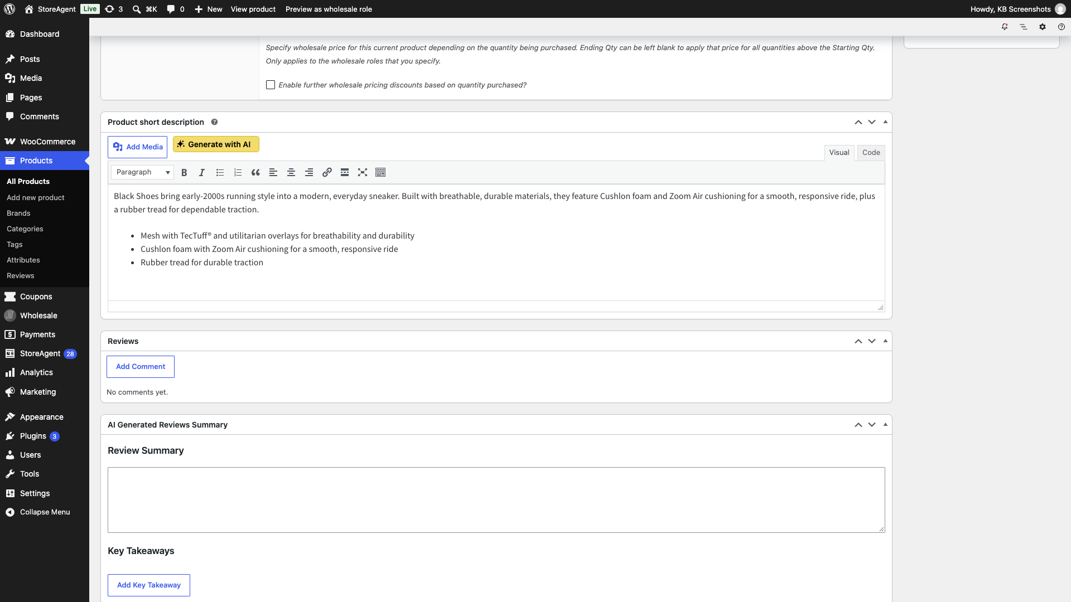This screenshot has height=602, width=1071.
Task: Align text right in the editor
Action: pyautogui.click(x=309, y=172)
